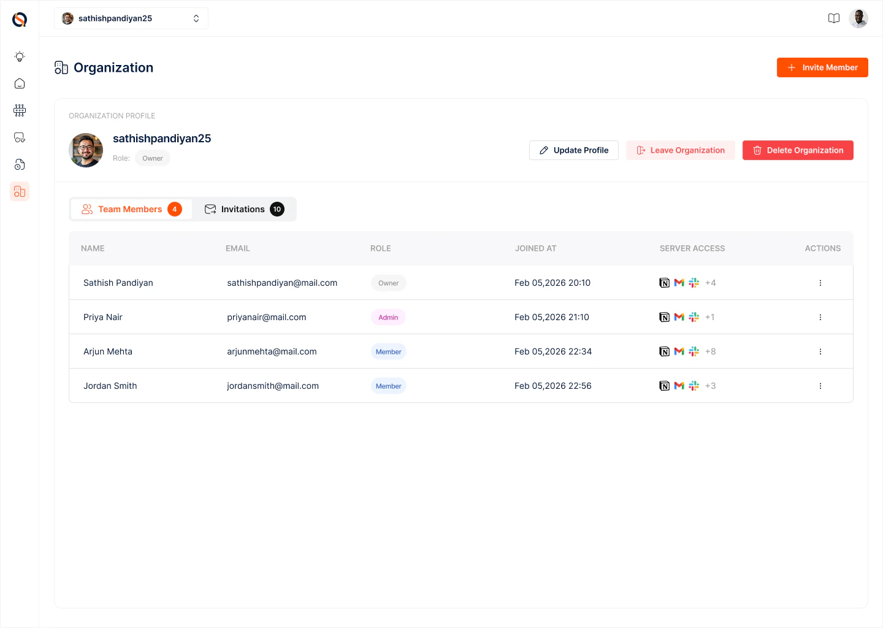This screenshot has width=883, height=628.
Task: Click the app logo in top left corner
Action: point(19,19)
